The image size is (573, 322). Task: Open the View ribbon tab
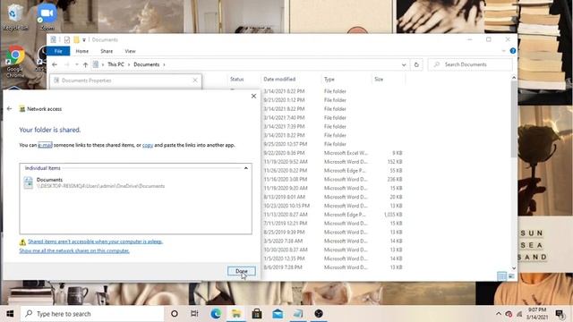click(130, 51)
